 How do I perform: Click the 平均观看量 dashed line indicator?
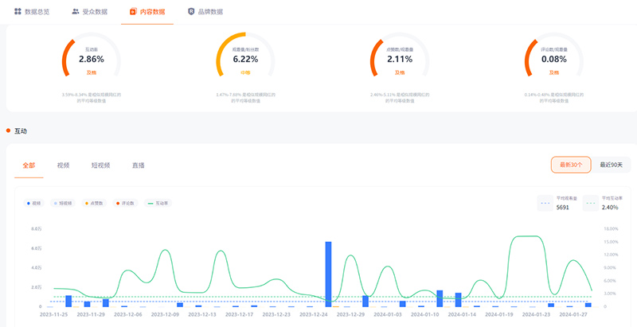pos(545,203)
